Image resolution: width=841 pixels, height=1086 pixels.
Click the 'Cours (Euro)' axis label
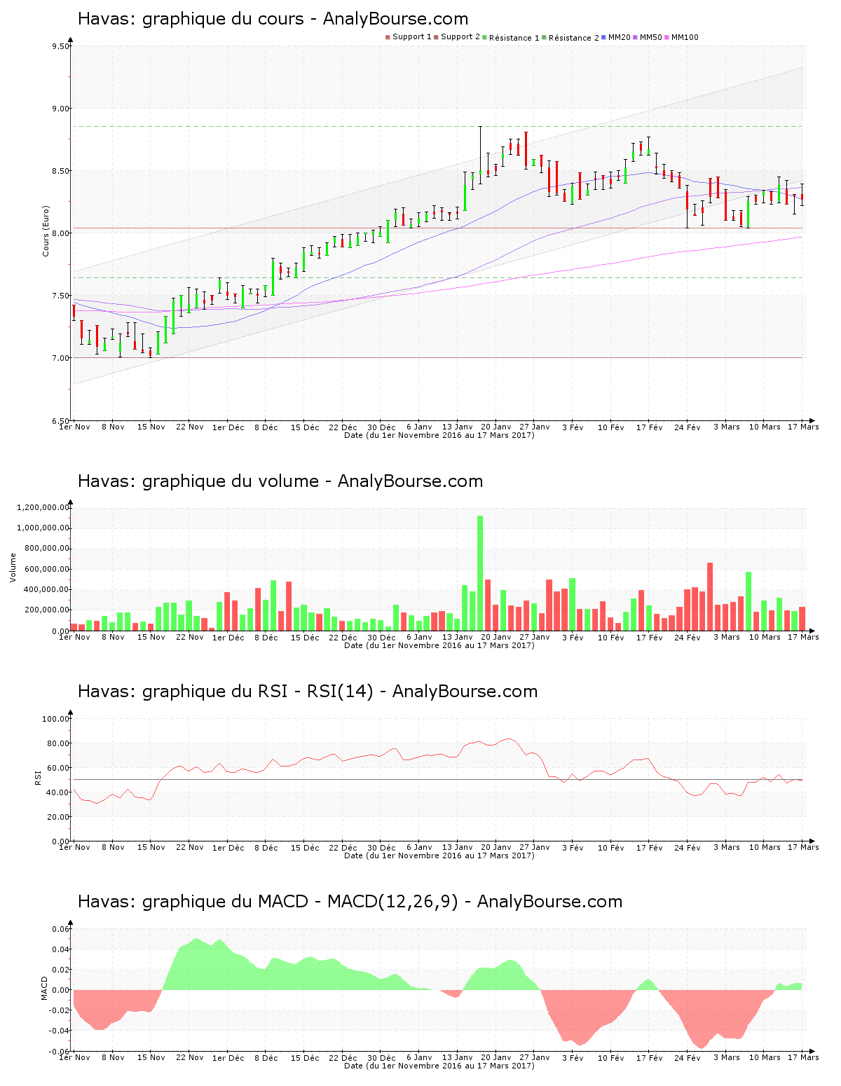(46, 231)
